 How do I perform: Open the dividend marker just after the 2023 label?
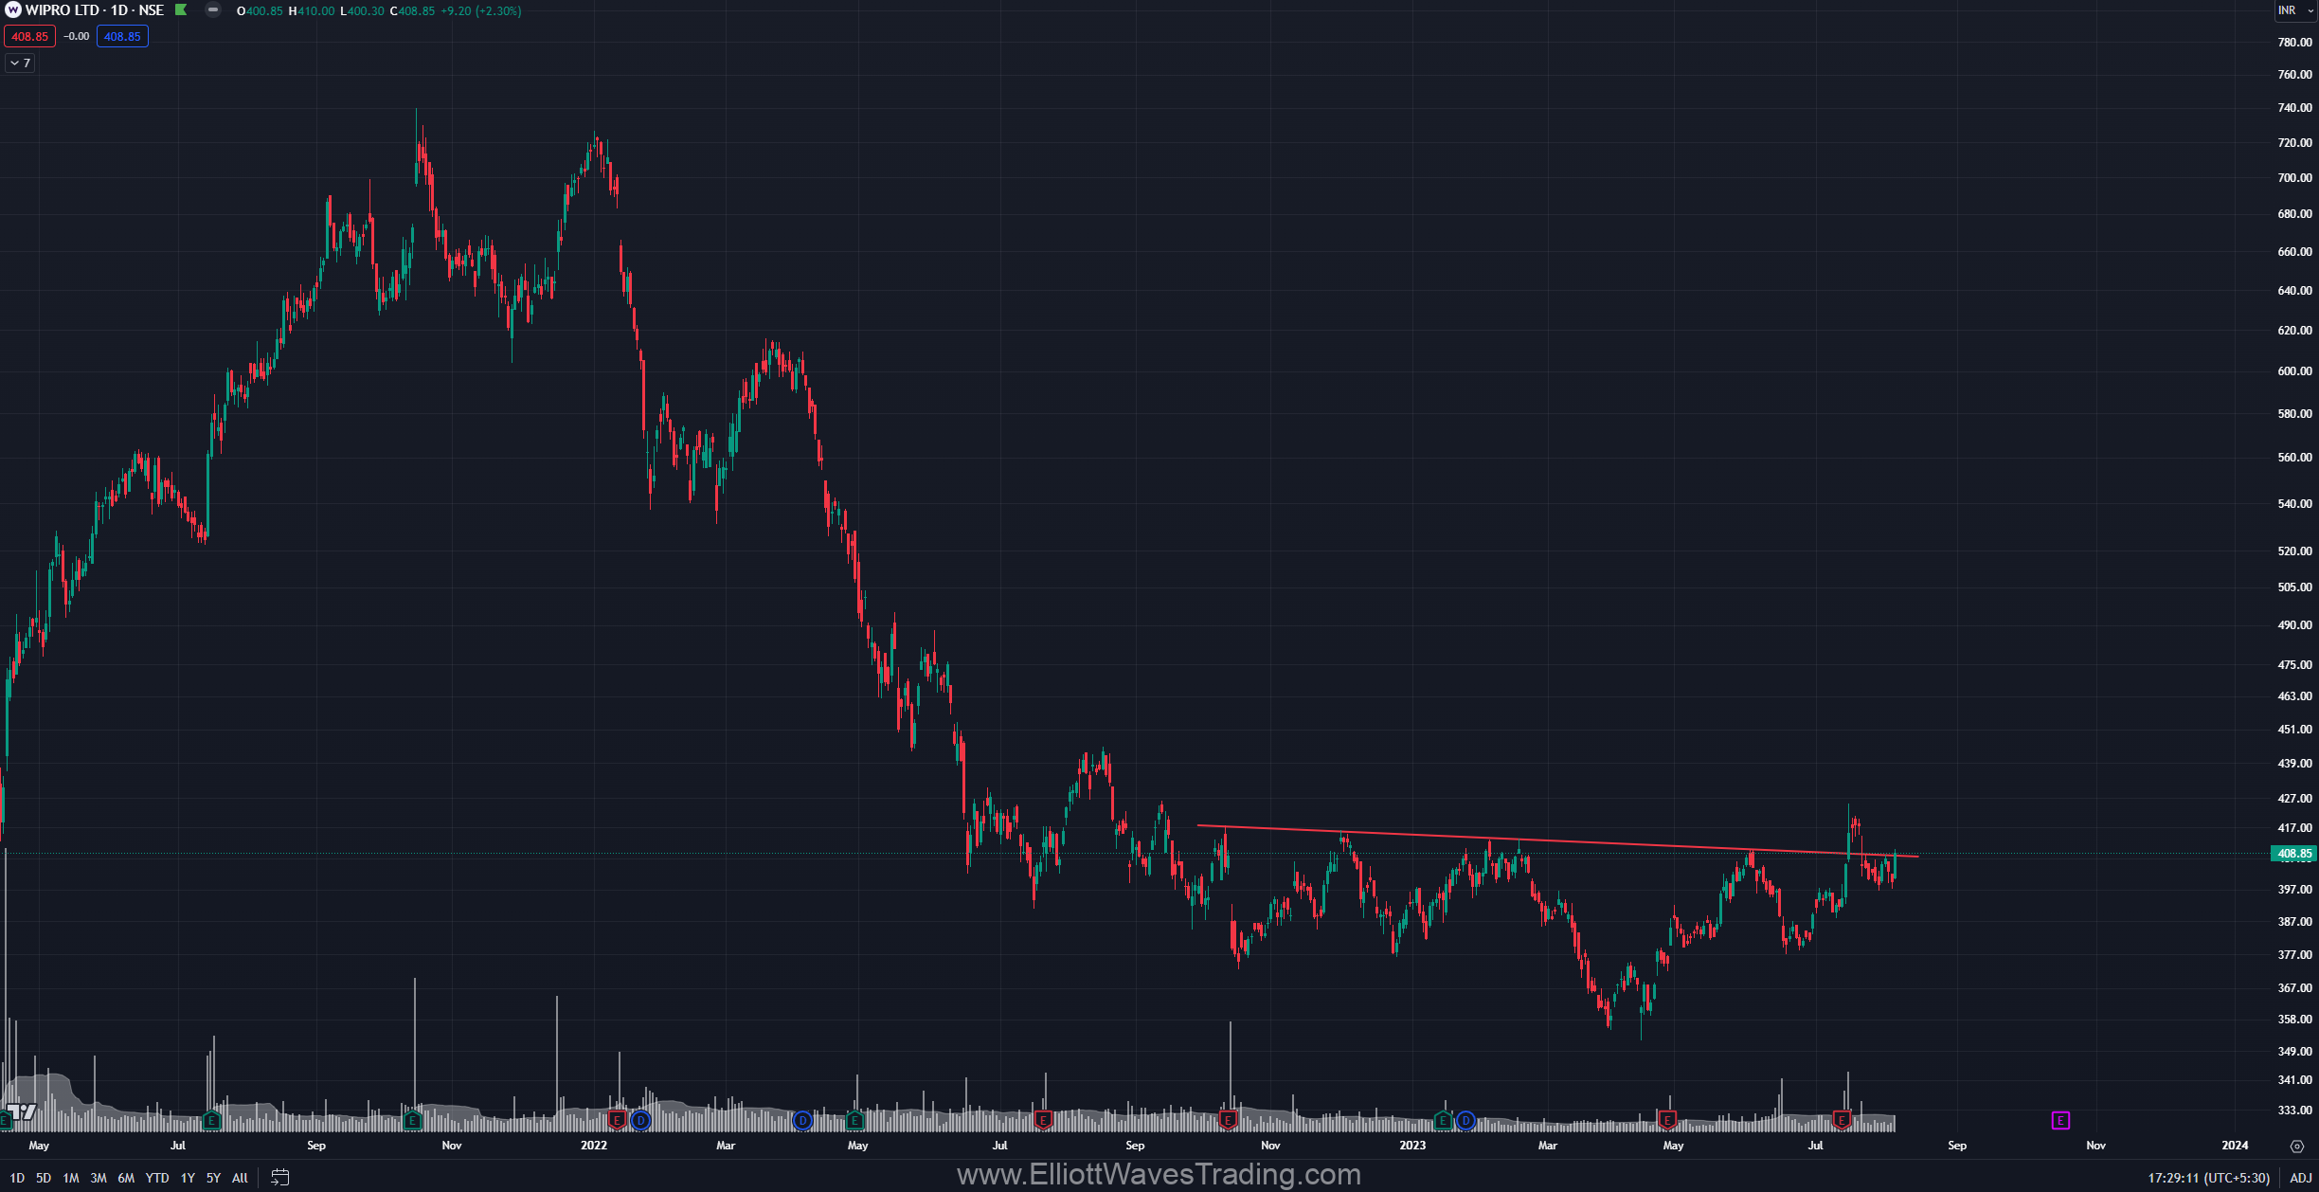coord(1465,1121)
